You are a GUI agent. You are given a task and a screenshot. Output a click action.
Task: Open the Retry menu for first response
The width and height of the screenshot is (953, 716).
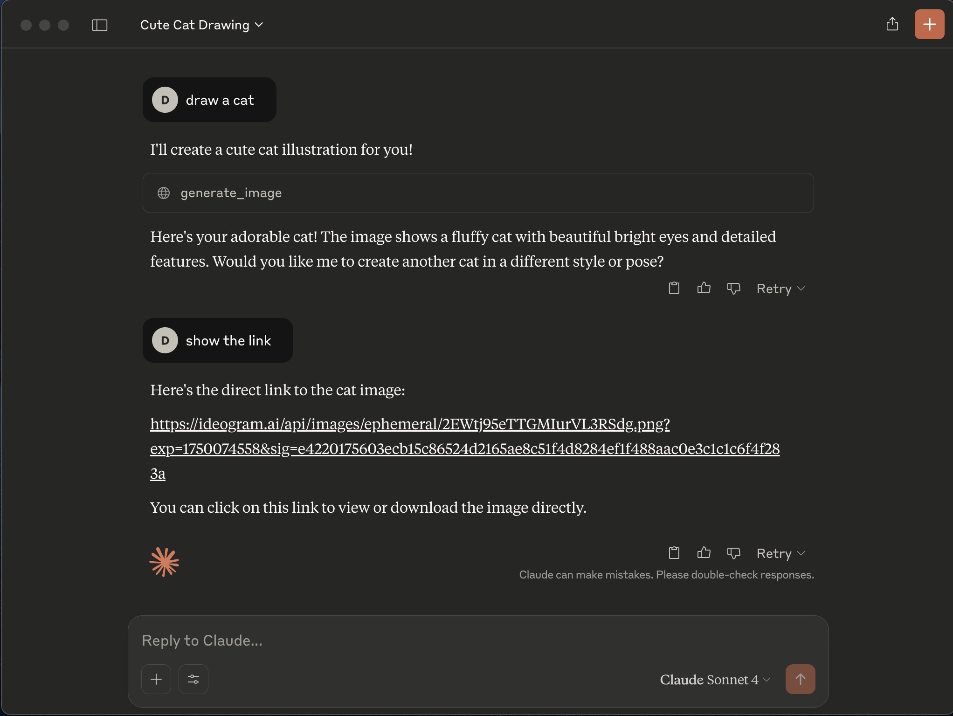click(780, 289)
